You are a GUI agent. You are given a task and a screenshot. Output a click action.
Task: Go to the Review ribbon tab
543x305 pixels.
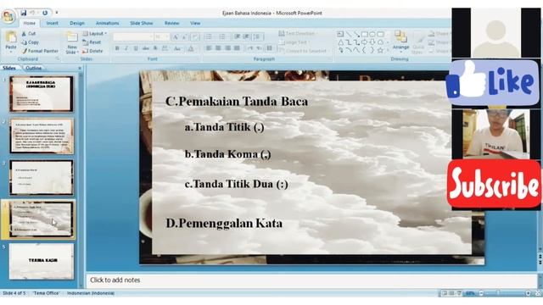pyautogui.click(x=171, y=23)
